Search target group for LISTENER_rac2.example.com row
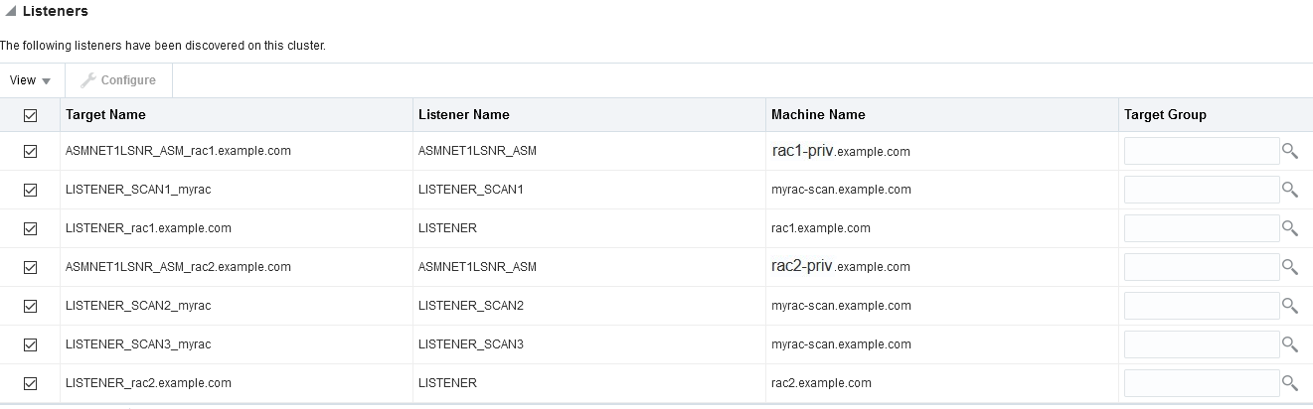 (x=1290, y=383)
